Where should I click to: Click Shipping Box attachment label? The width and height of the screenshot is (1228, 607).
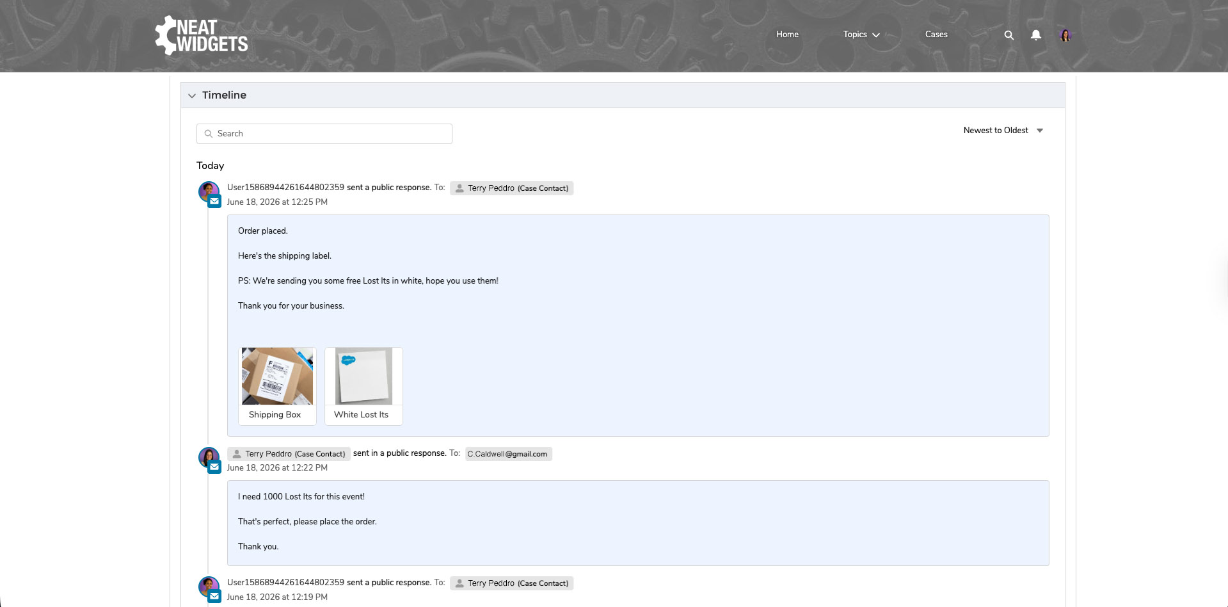[x=275, y=415]
